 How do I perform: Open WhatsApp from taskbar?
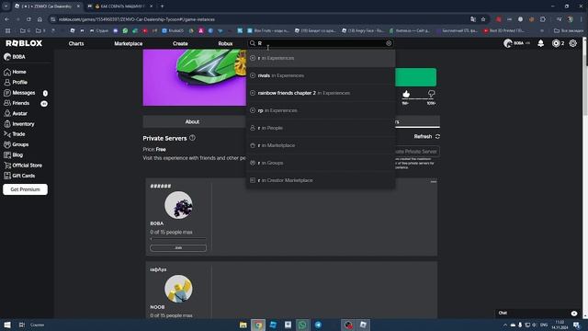(302, 325)
